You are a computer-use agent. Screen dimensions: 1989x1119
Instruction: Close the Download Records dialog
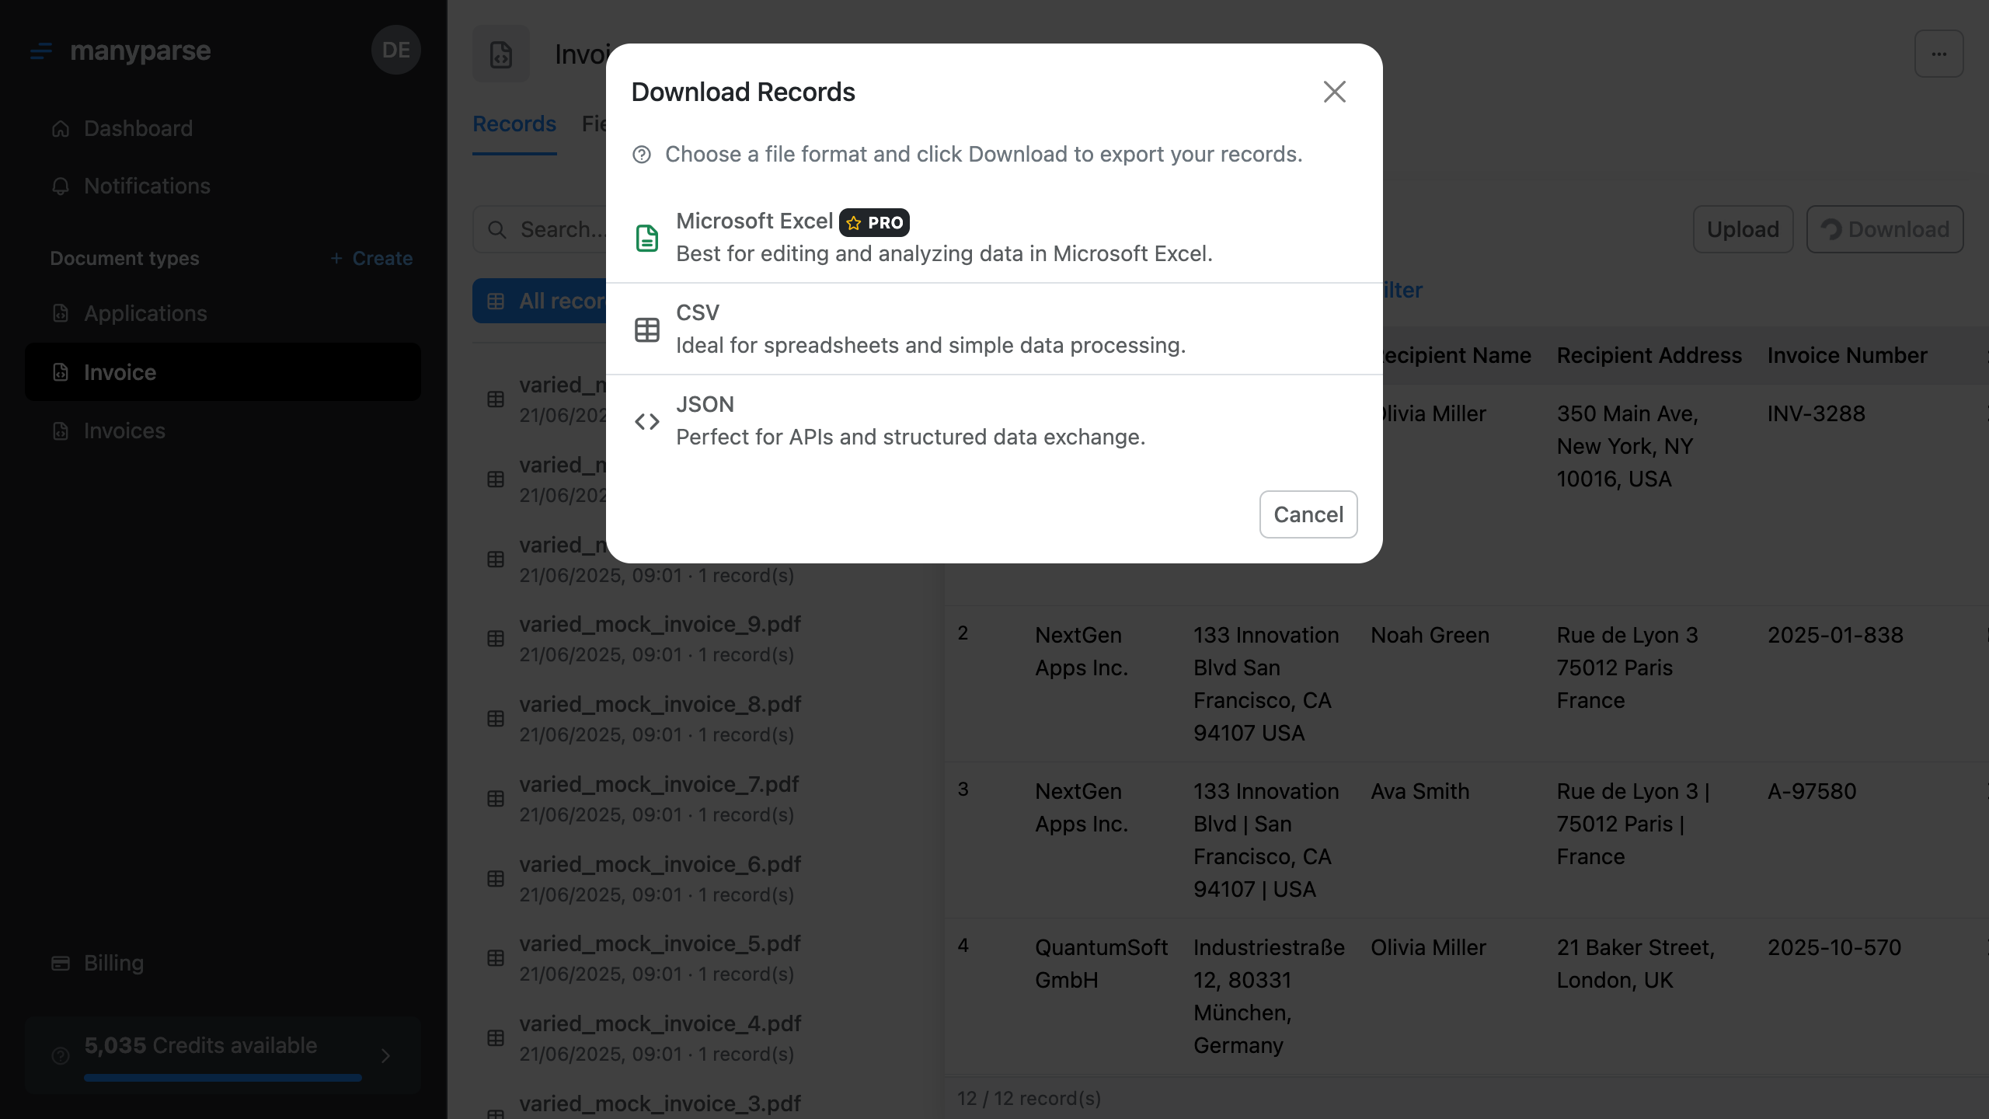1334,92
